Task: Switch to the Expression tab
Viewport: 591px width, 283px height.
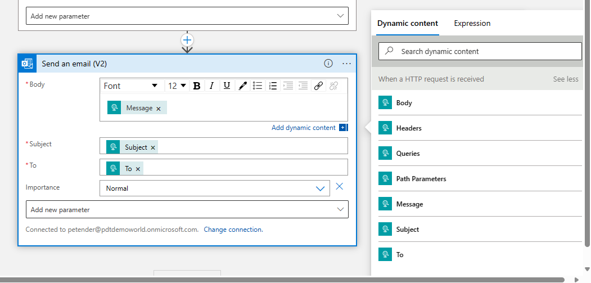Action: point(472,24)
